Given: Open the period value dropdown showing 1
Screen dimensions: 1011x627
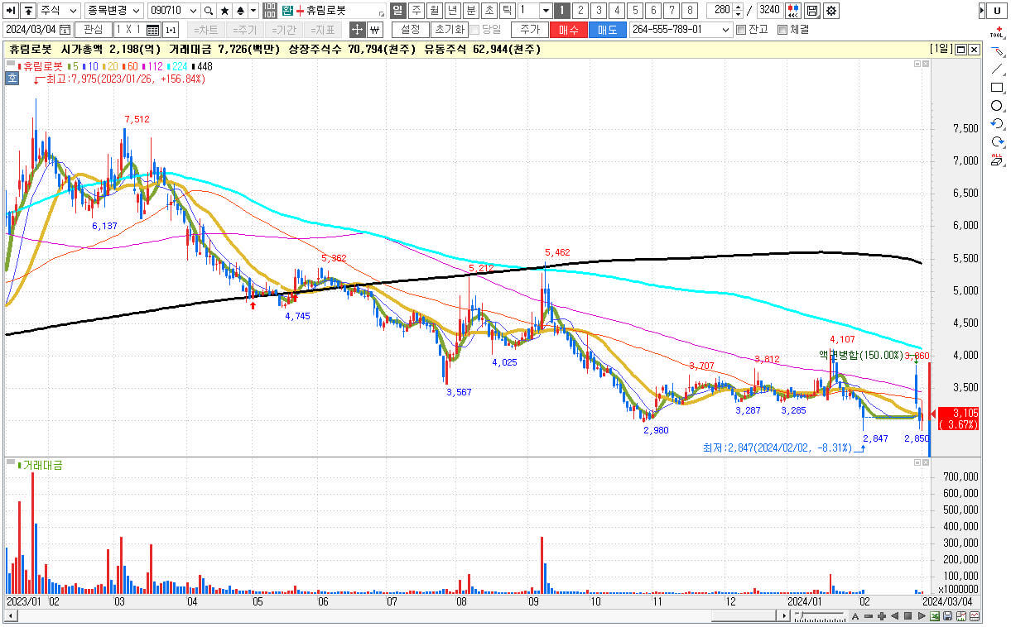Looking at the screenshot, I should coord(546,11).
